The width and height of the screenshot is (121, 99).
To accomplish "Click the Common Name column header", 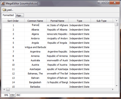I will pos(35,21).
